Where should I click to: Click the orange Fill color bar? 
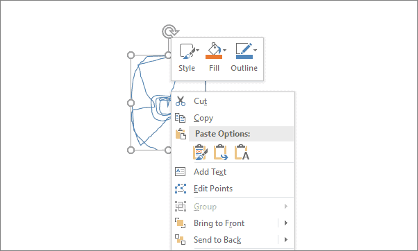214,57
